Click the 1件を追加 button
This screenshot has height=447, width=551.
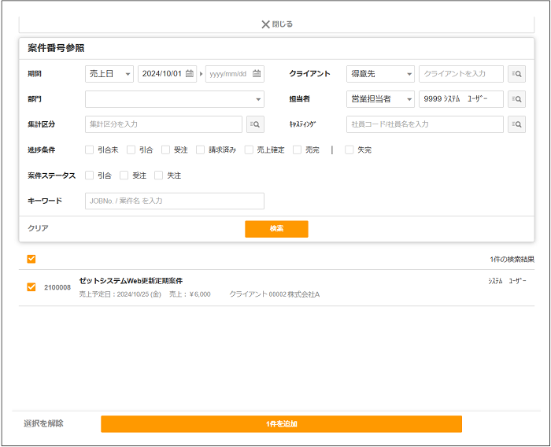[x=281, y=424]
